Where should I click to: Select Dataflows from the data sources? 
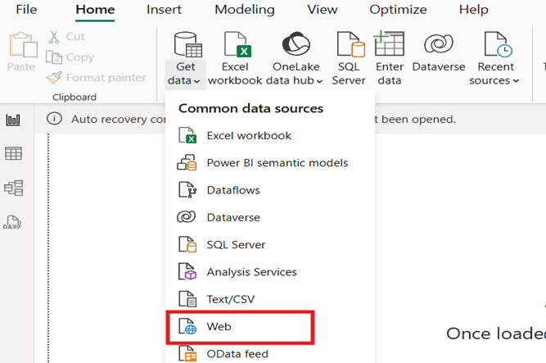(270, 190)
